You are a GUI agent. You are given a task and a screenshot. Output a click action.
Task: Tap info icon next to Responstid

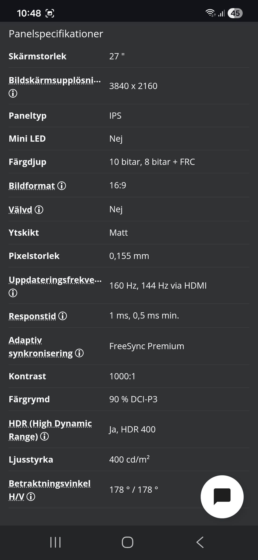click(x=63, y=316)
